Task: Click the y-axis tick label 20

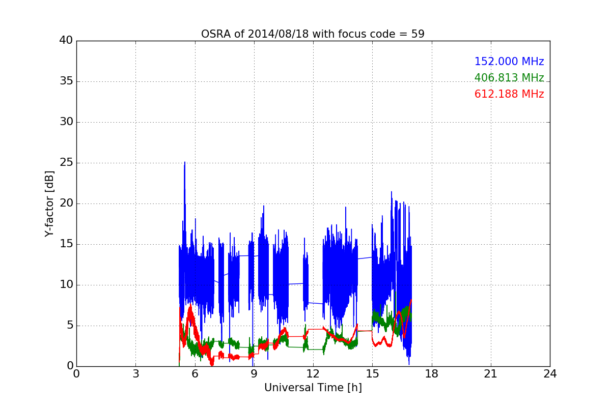Action: 66,203
